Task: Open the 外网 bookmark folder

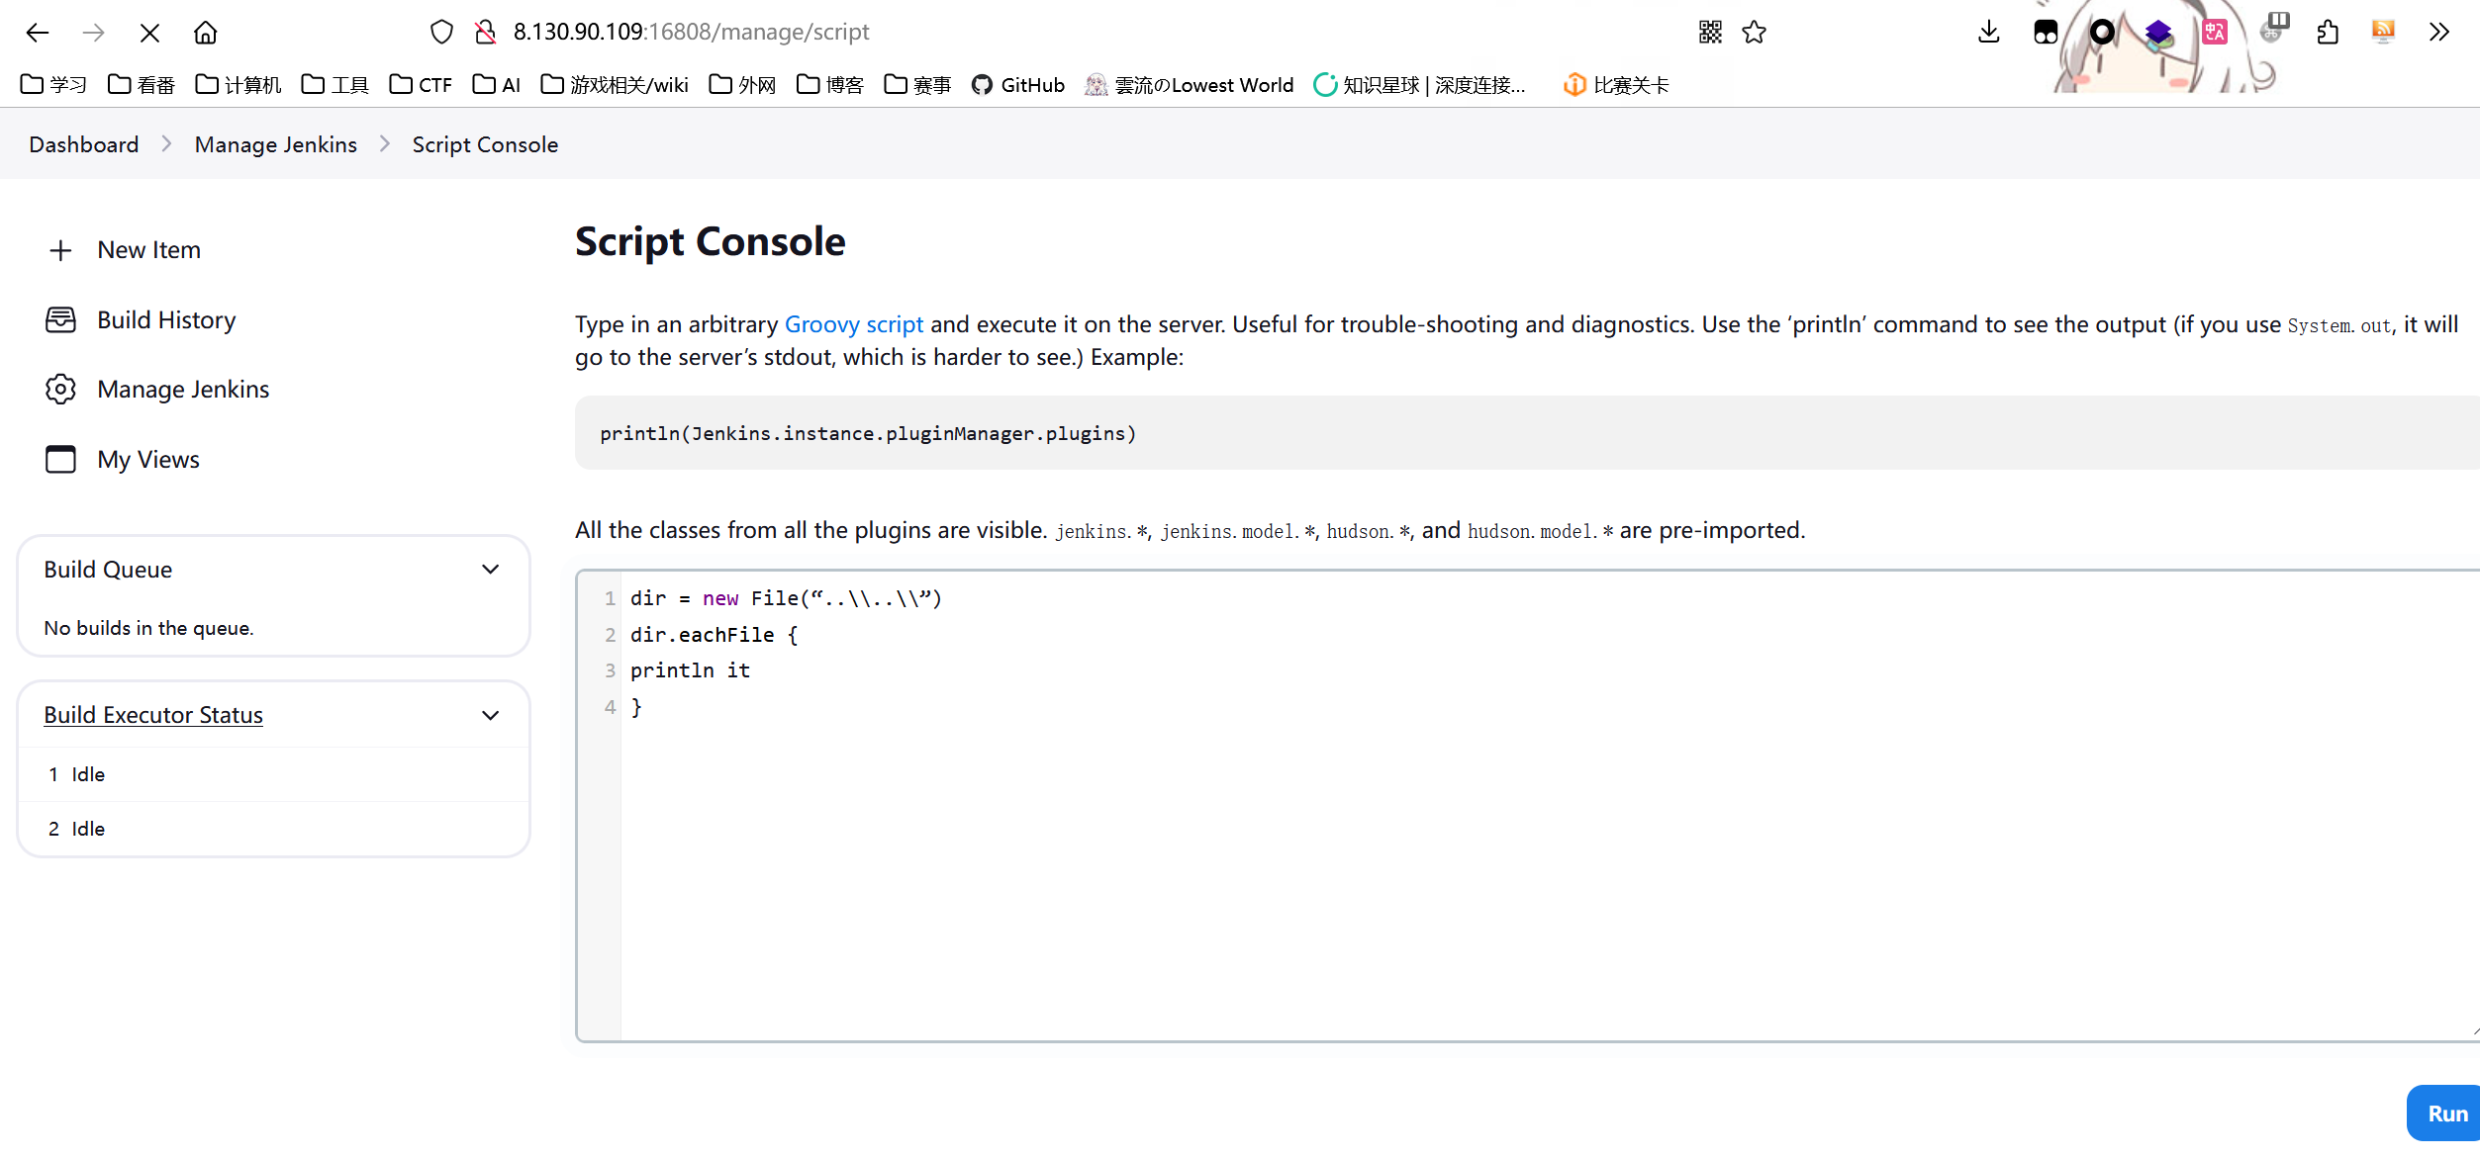Action: 743,85
